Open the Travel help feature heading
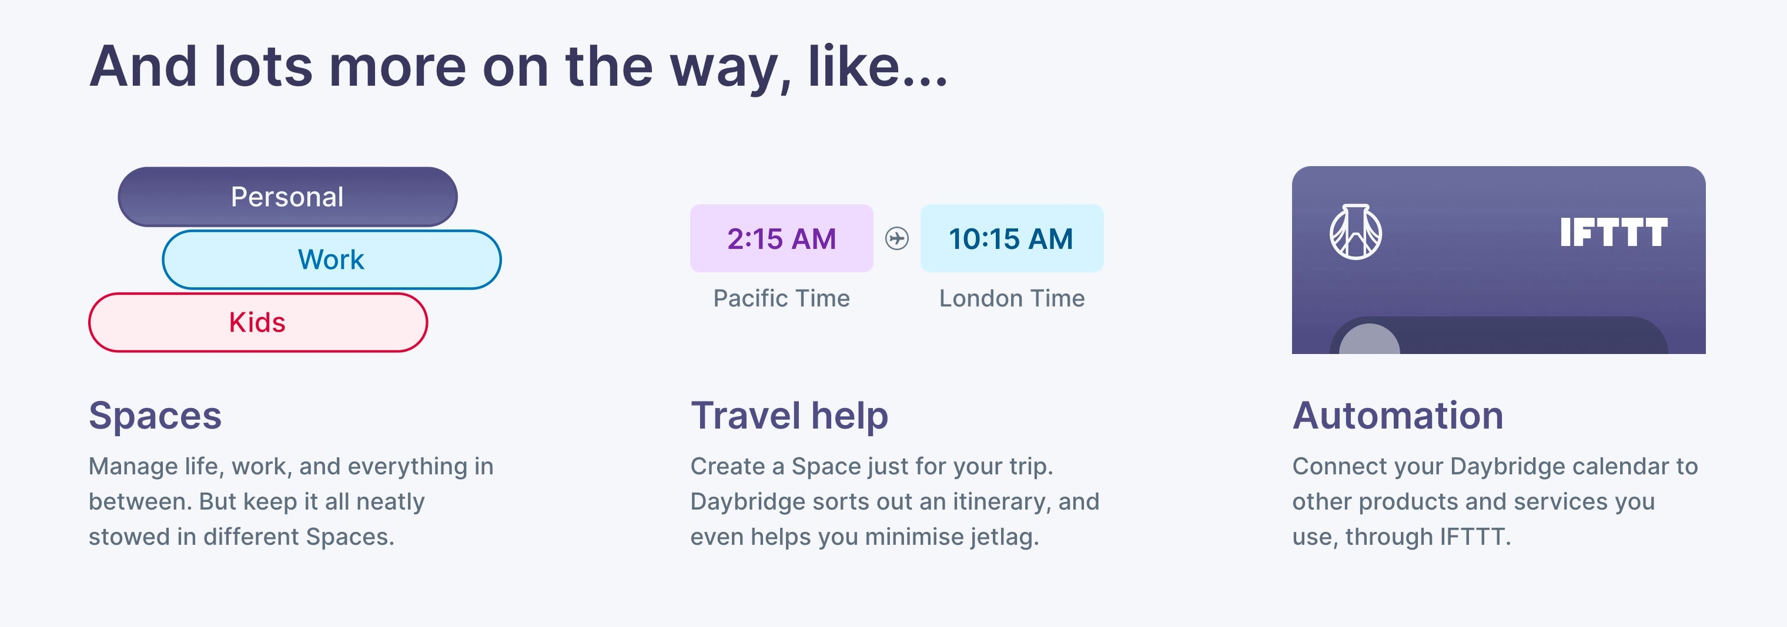1787x627 pixels. point(789,416)
